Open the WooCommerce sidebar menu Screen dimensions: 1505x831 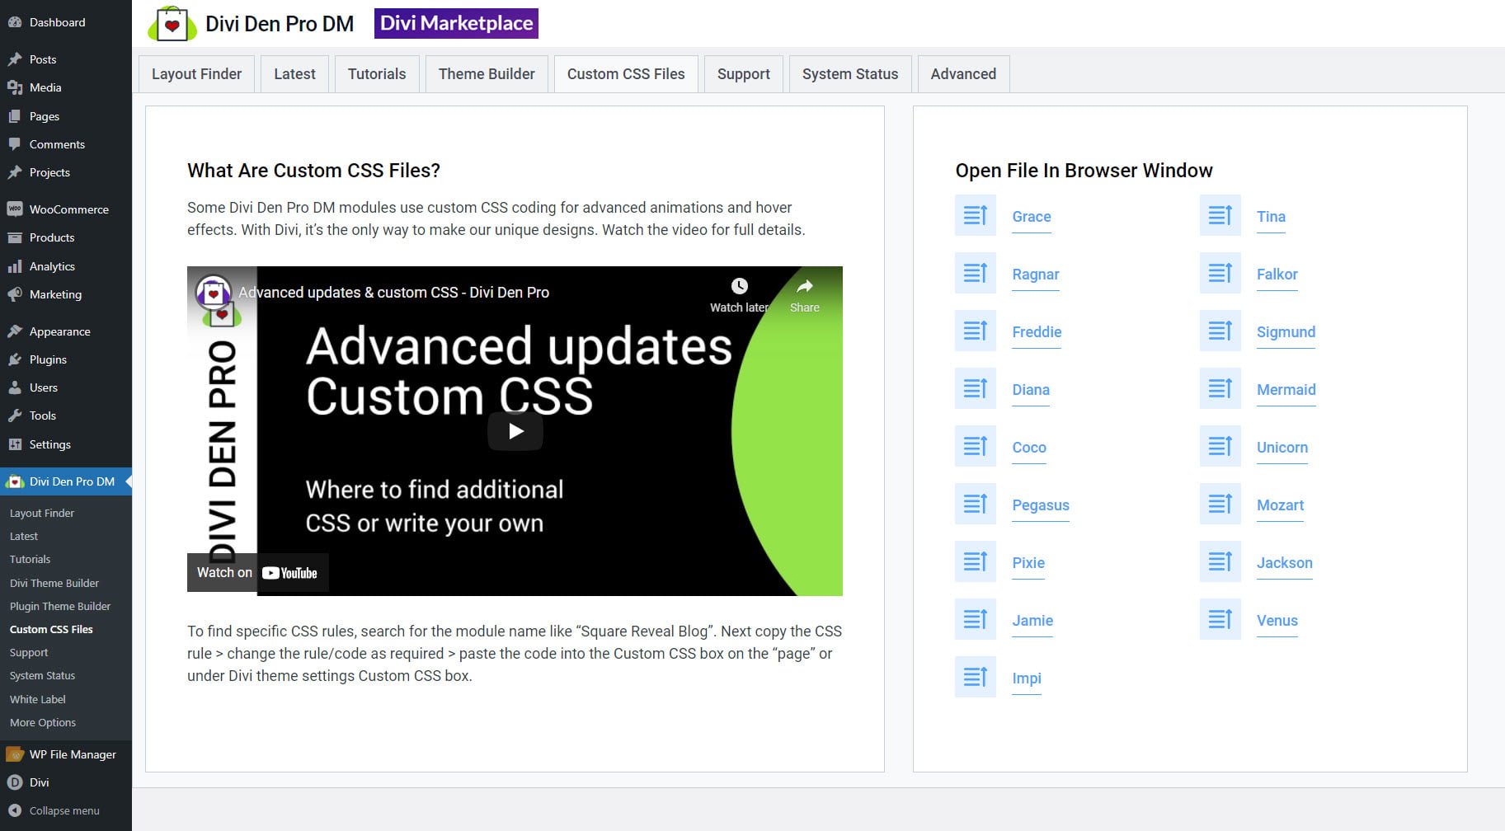click(68, 209)
